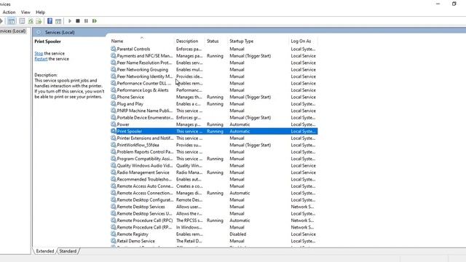The height and width of the screenshot is (262, 466).
Task: Click the gear icon beside Retail Demo Service
Action: (114, 241)
